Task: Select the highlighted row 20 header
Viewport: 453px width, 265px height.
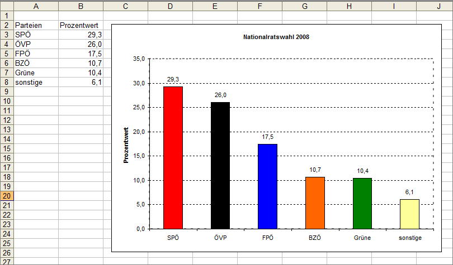Action: pos(7,196)
